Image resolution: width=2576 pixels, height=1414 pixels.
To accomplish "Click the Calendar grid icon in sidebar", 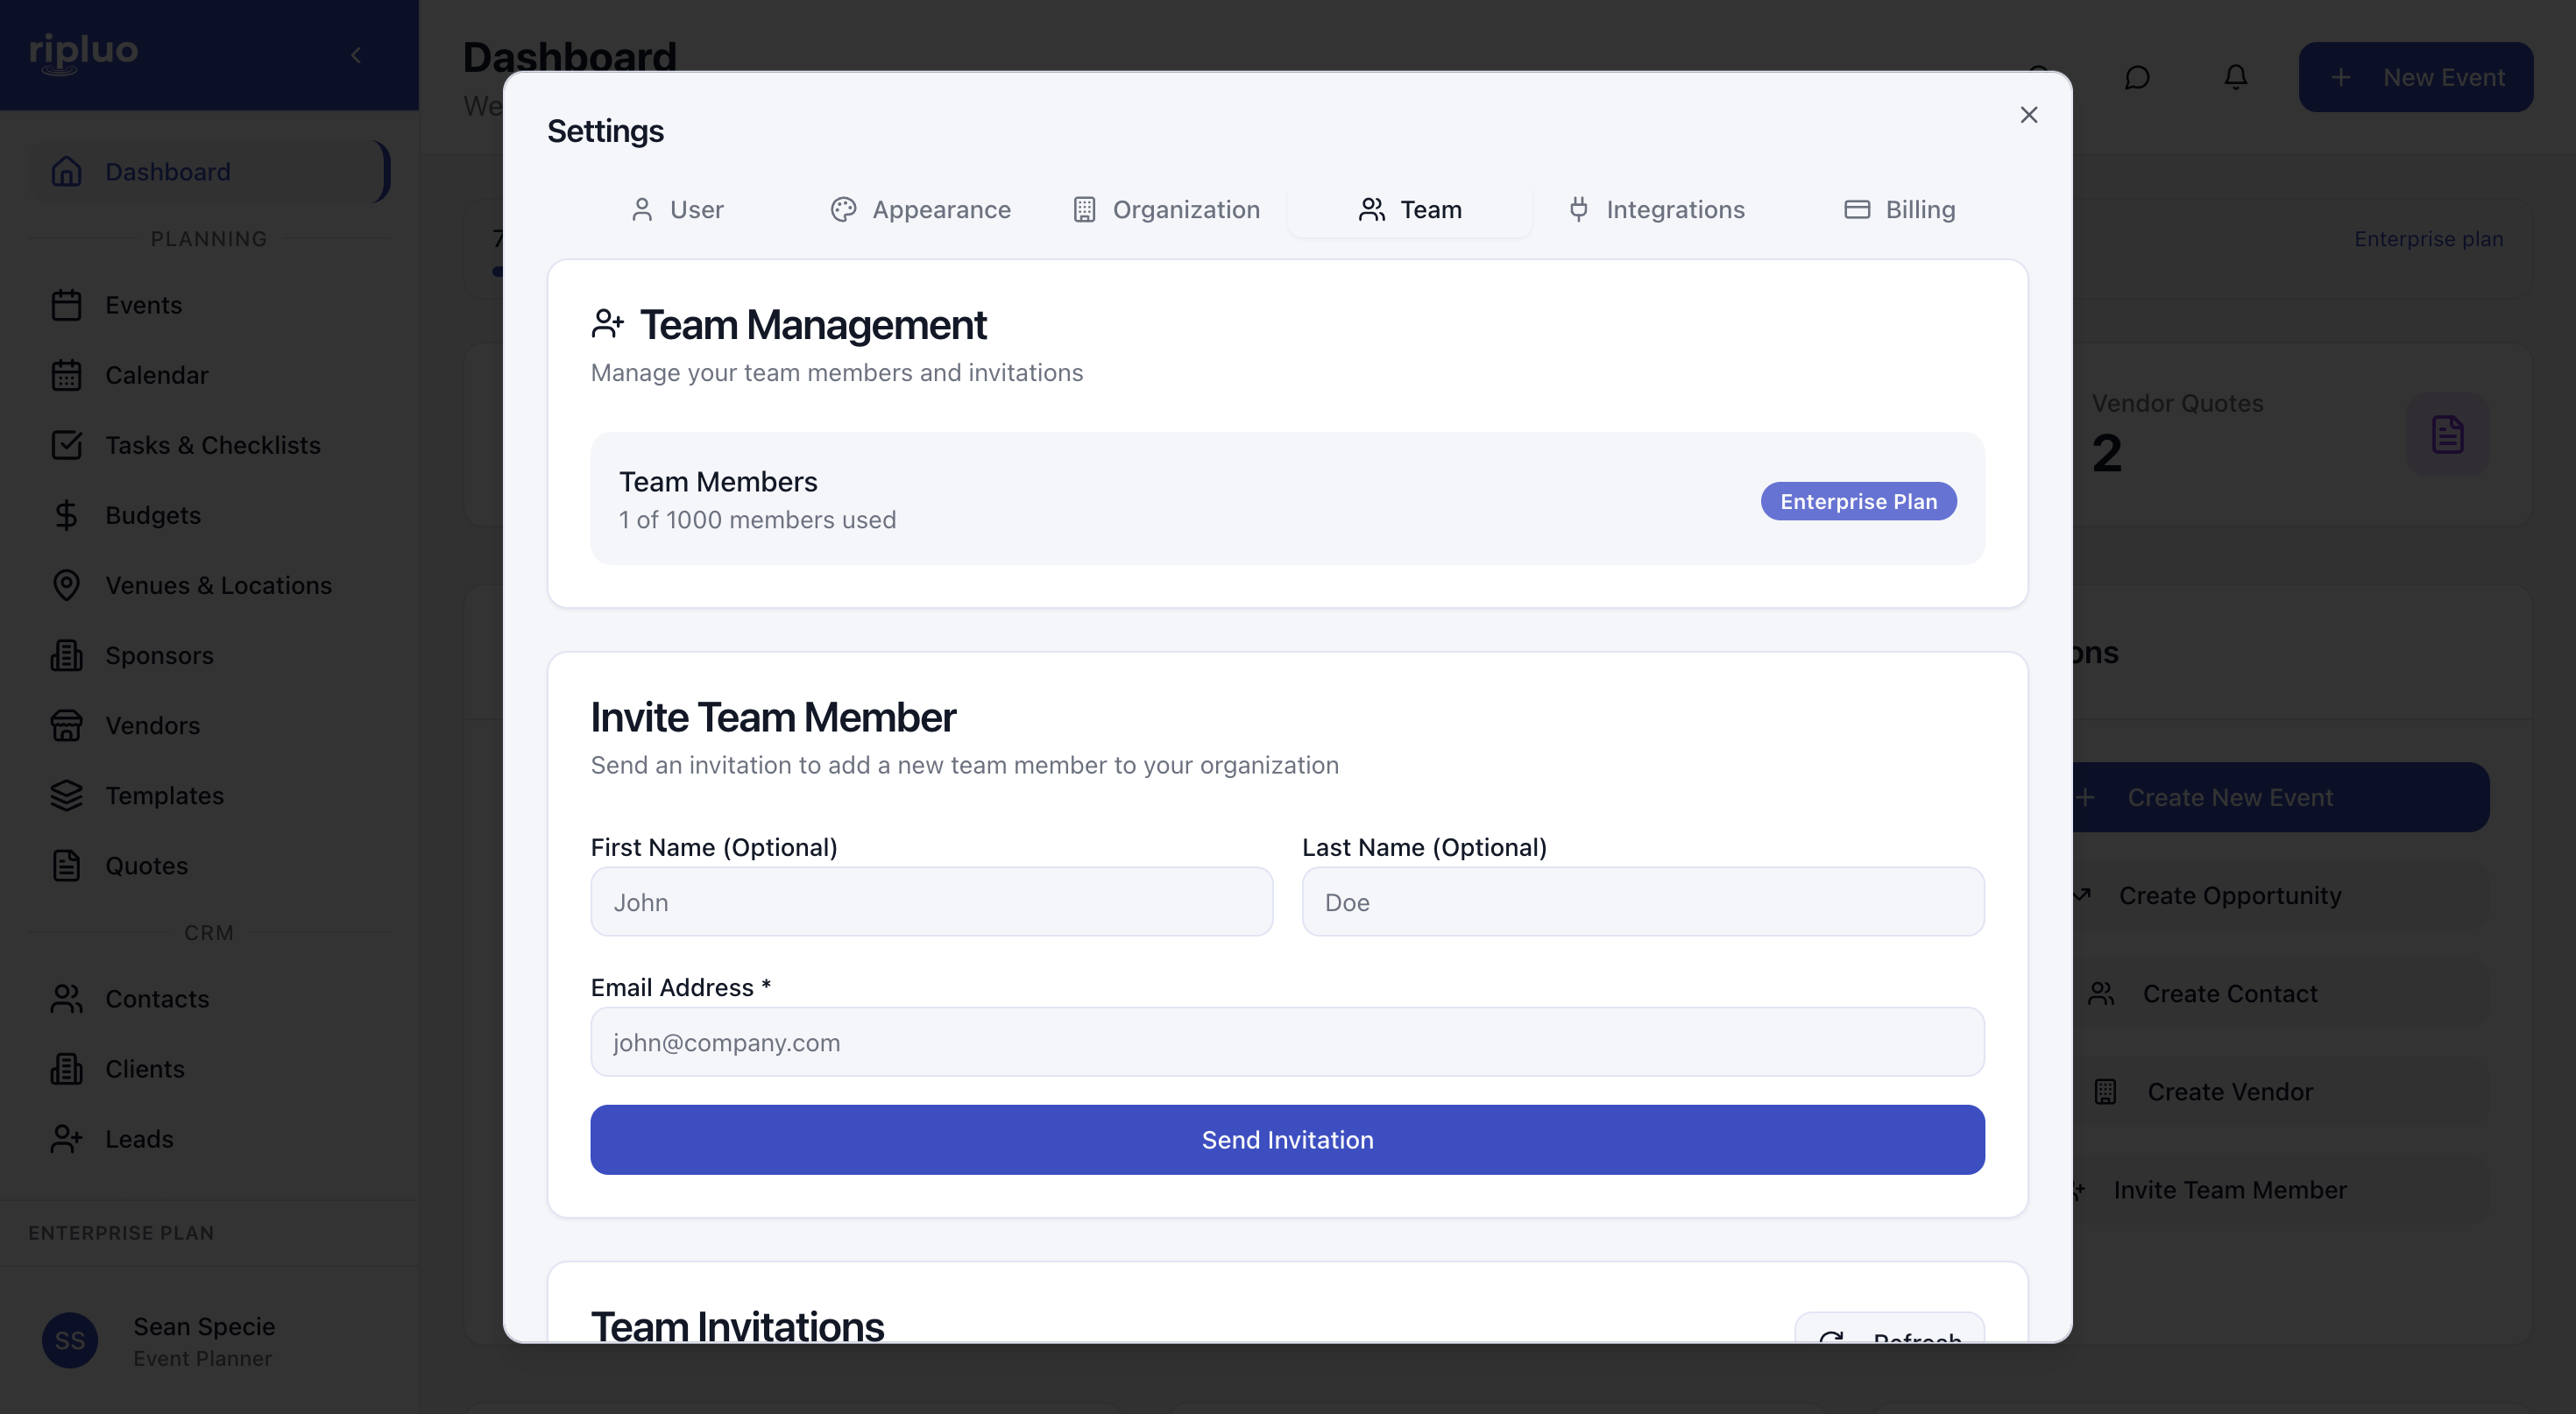I will click(66, 375).
